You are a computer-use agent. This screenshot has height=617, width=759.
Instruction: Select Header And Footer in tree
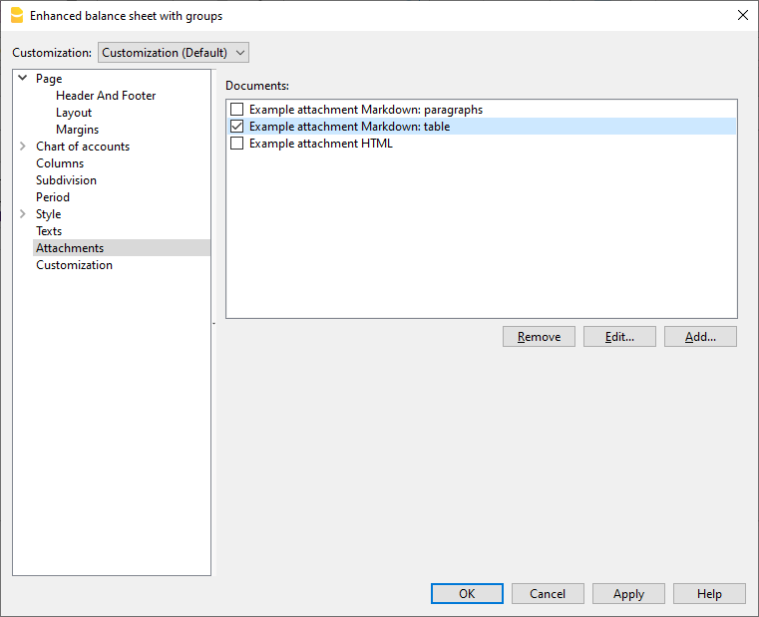pyautogui.click(x=106, y=96)
